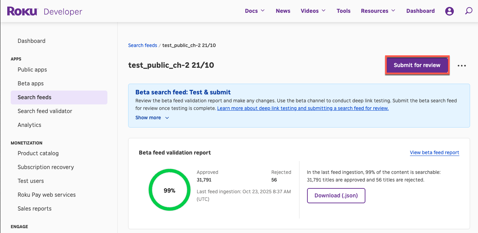
Task: Select Product catalog under Monetization
Action: [38, 153]
